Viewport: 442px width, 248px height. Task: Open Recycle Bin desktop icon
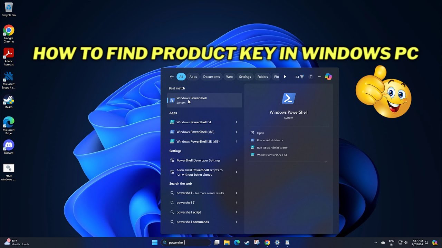click(9, 10)
